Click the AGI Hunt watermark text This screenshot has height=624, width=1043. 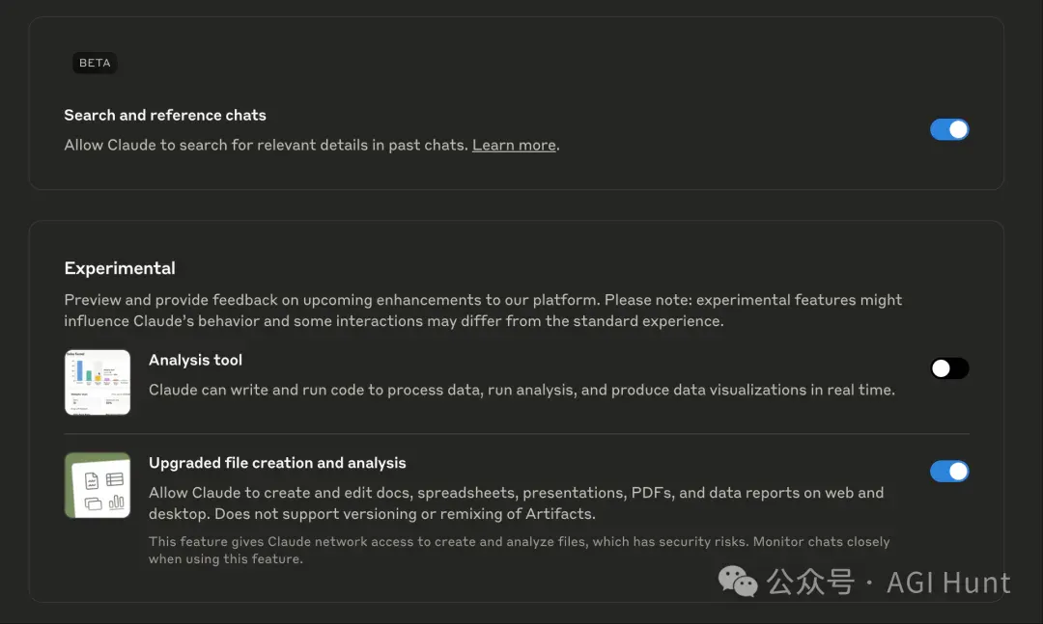point(948,583)
